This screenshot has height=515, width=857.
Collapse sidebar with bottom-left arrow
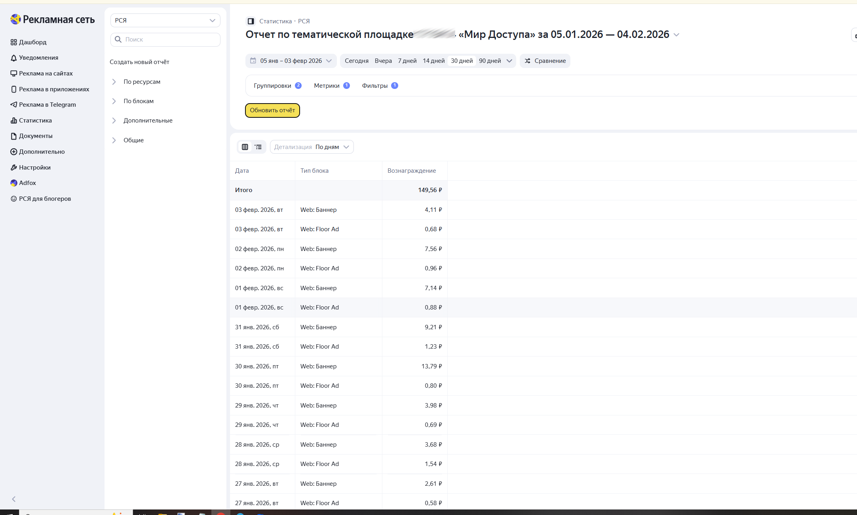click(x=14, y=499)
